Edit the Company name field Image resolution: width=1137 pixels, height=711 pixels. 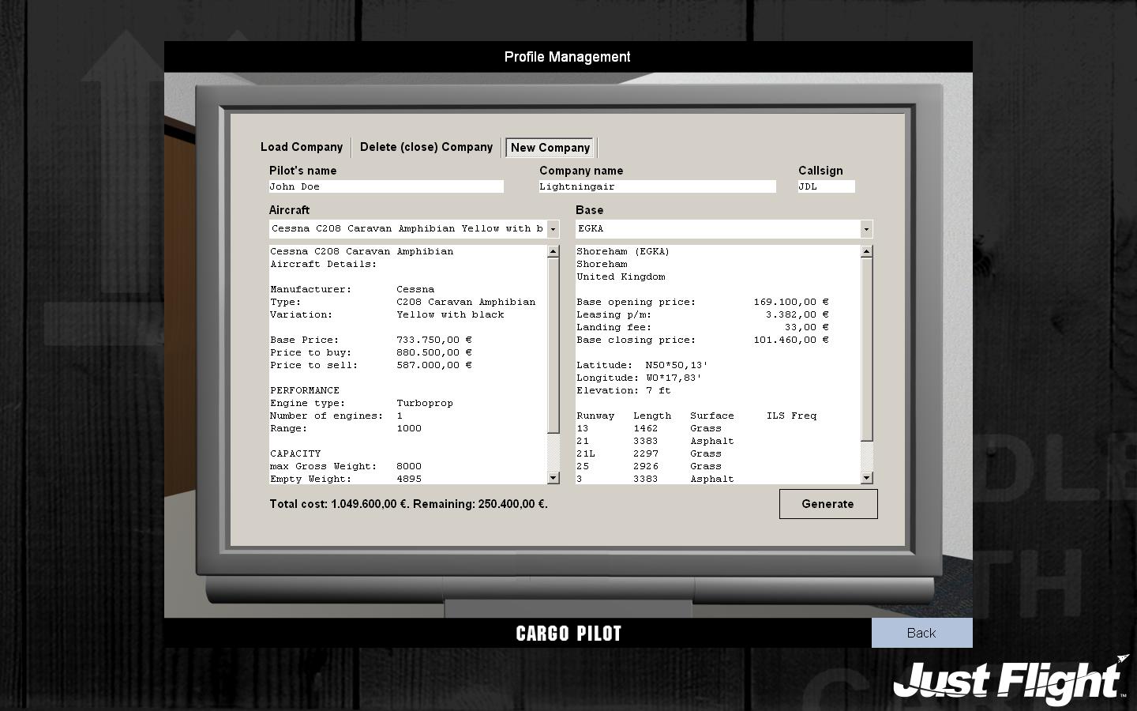(x=657, y=186)
